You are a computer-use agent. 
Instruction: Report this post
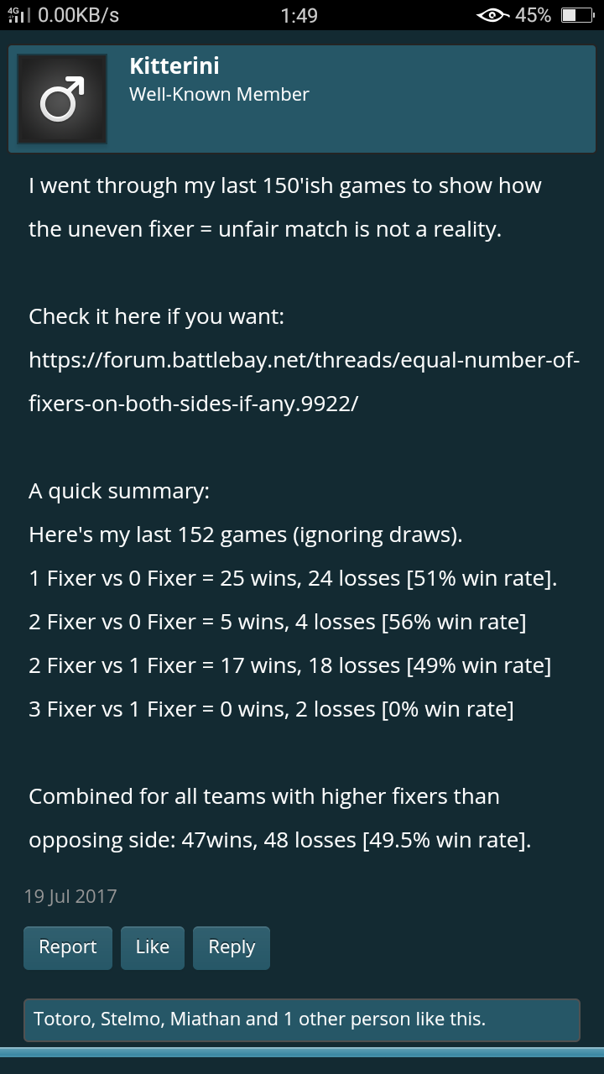coord(67,947)
